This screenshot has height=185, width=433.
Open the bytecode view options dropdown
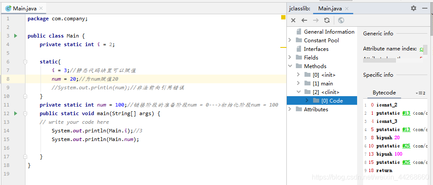[x=420, y=93]
